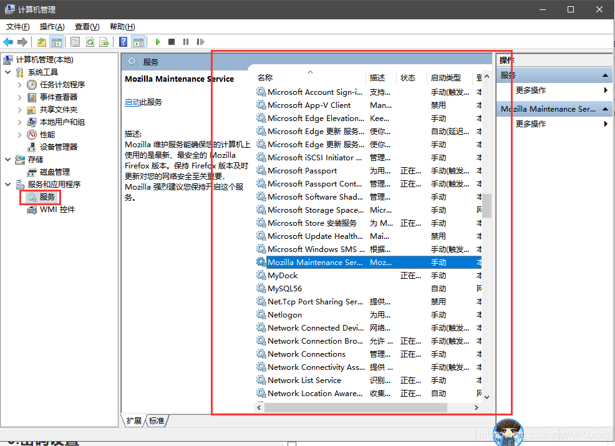
Task: Click the green Start service icon
Action: [158, 42]
